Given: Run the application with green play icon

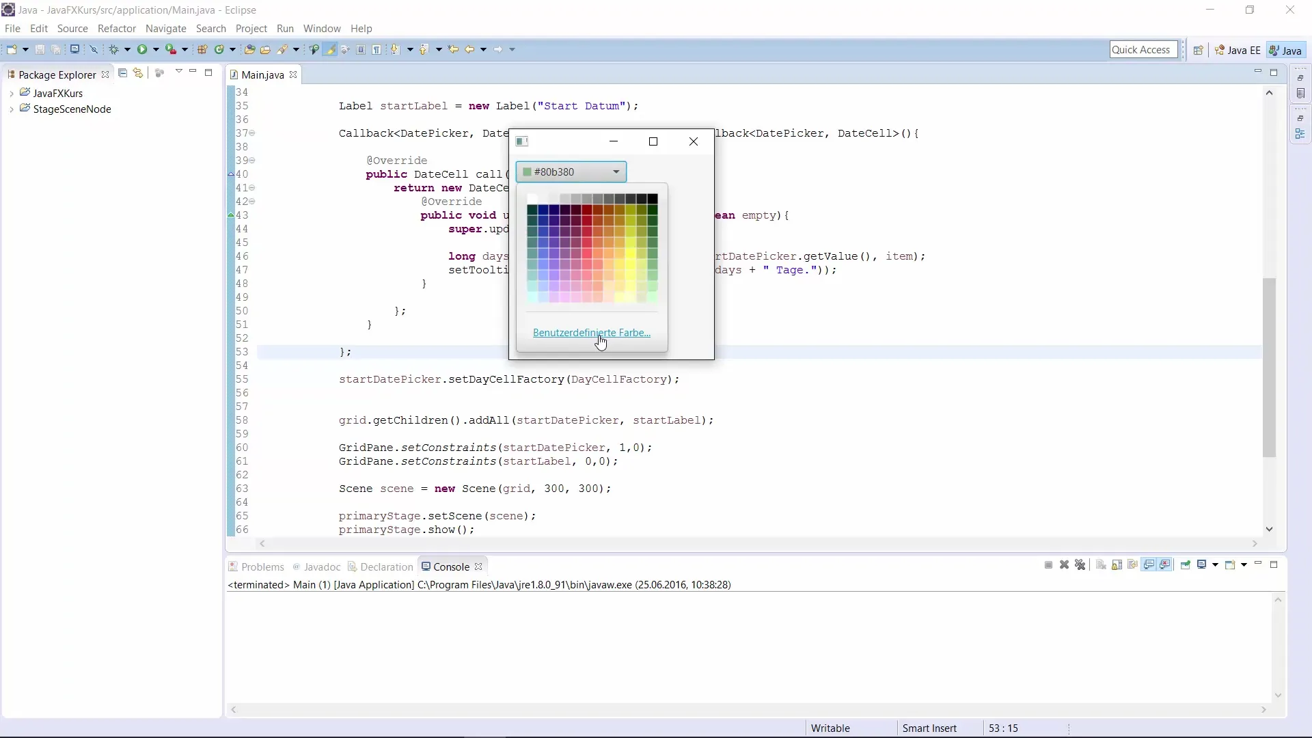Looking at the screenshot, I should point(142,49).
